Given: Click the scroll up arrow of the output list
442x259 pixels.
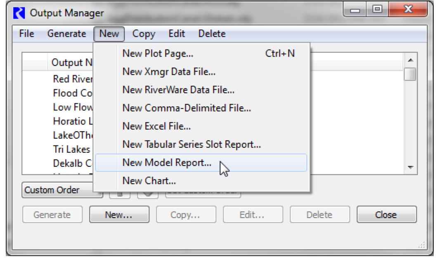Looking at the screenshot, I should tap(410, 60).
